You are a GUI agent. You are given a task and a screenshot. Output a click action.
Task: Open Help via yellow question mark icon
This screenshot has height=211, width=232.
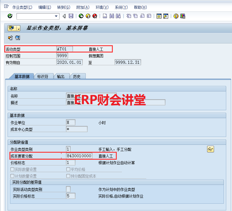(x=176, y=16)
